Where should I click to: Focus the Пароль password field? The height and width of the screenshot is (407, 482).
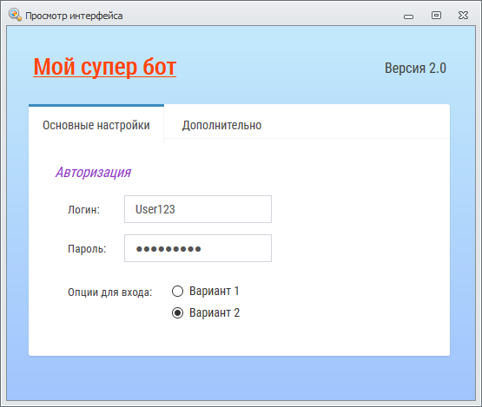[198, 248]
